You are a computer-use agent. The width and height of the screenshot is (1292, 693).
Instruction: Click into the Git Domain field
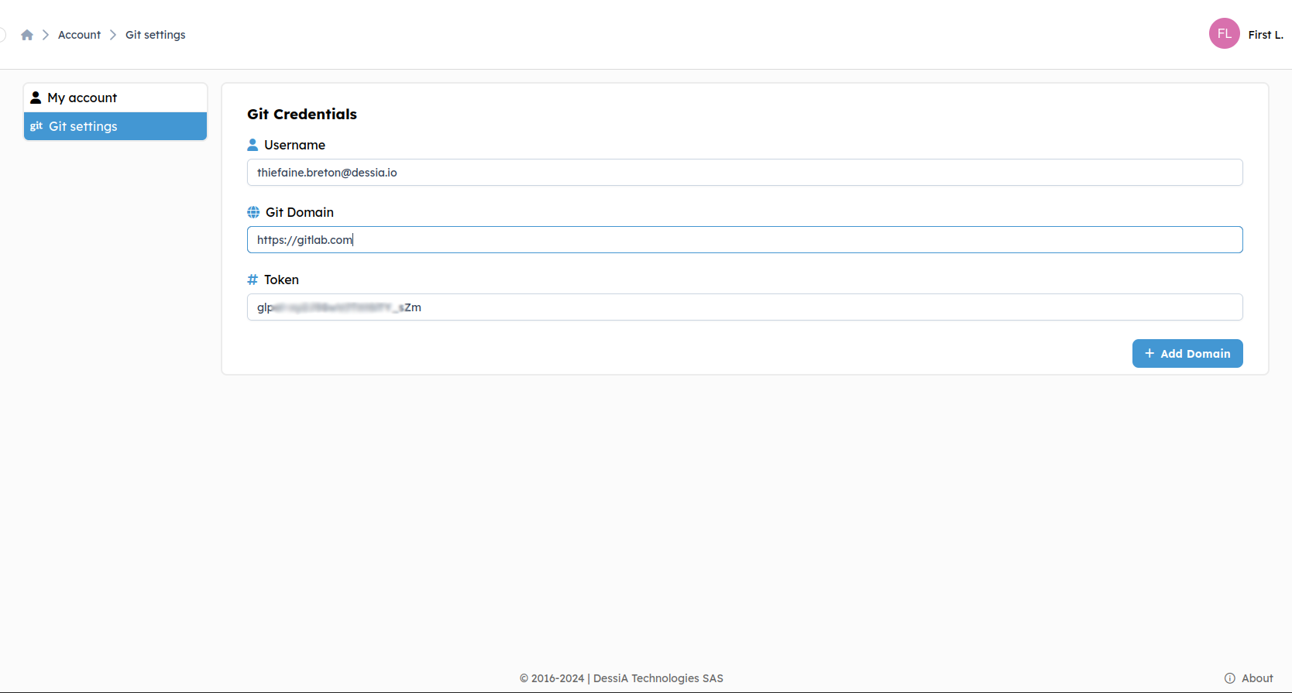click(744, 240)
